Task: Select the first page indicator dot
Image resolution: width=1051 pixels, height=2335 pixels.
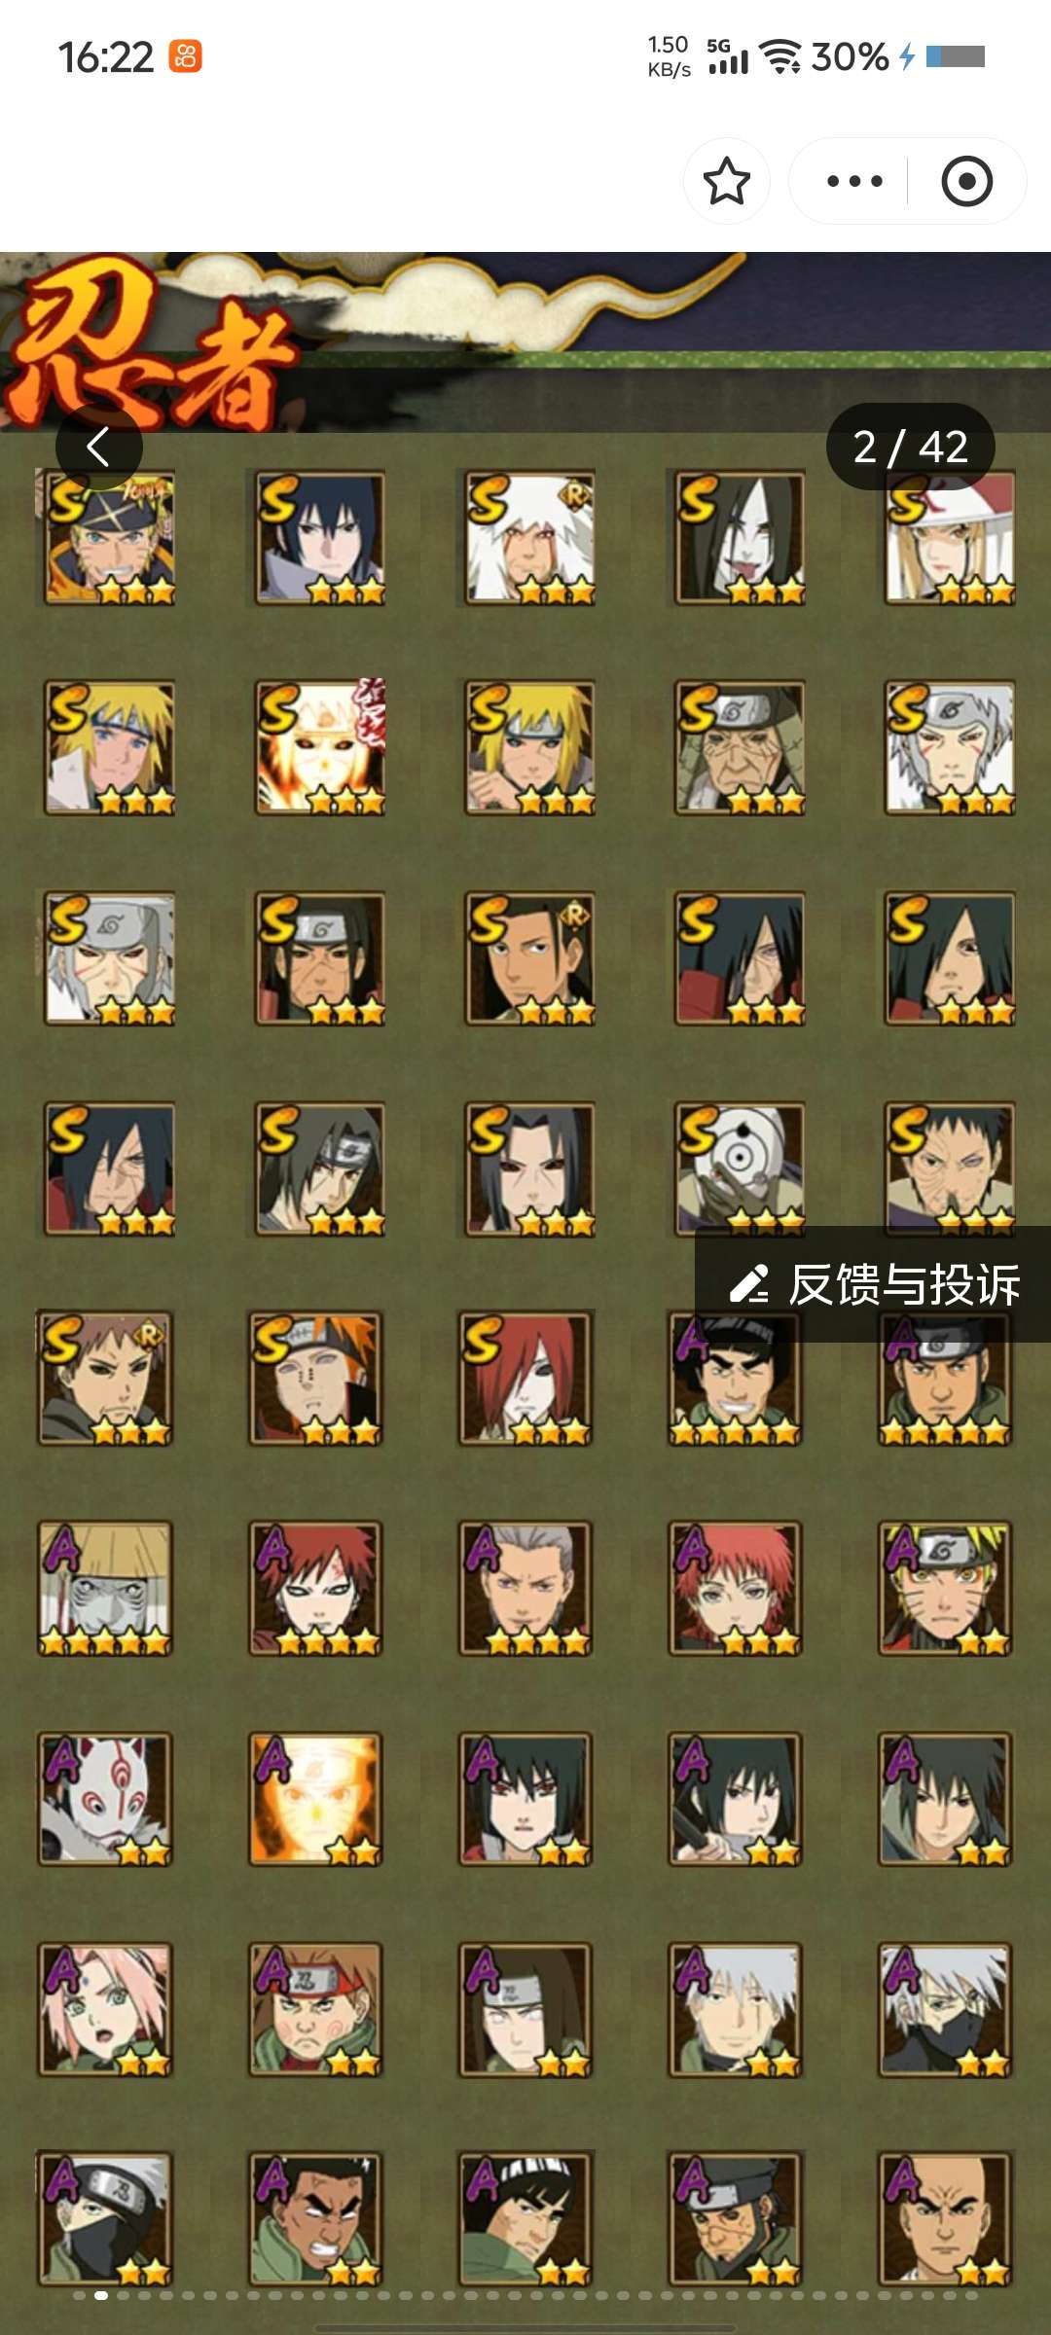Action: coord(79,2295)
